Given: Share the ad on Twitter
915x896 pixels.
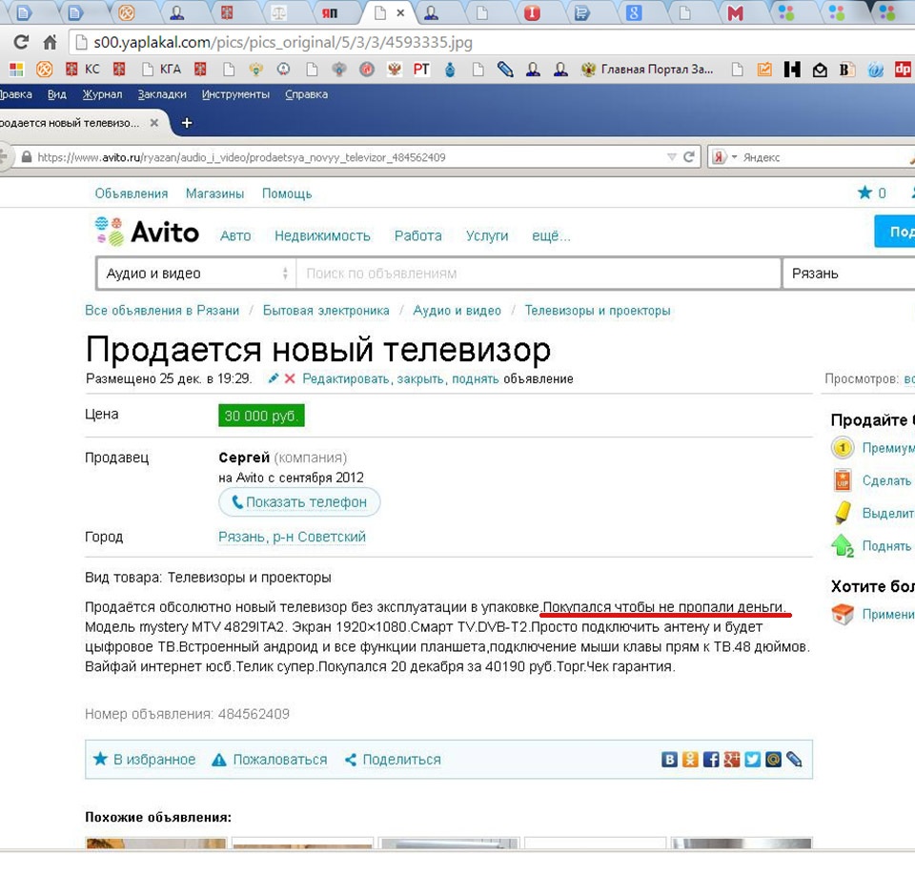Looking at the screenshot, I should (752, 759).
